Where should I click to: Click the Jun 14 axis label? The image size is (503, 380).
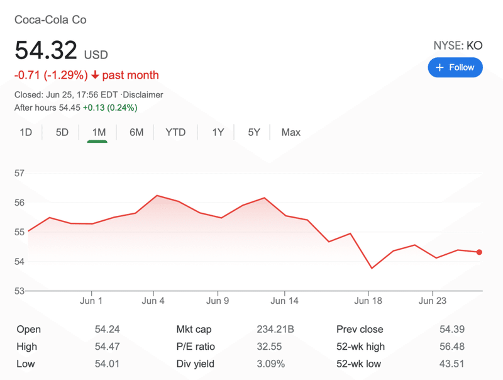click(285, 301)
